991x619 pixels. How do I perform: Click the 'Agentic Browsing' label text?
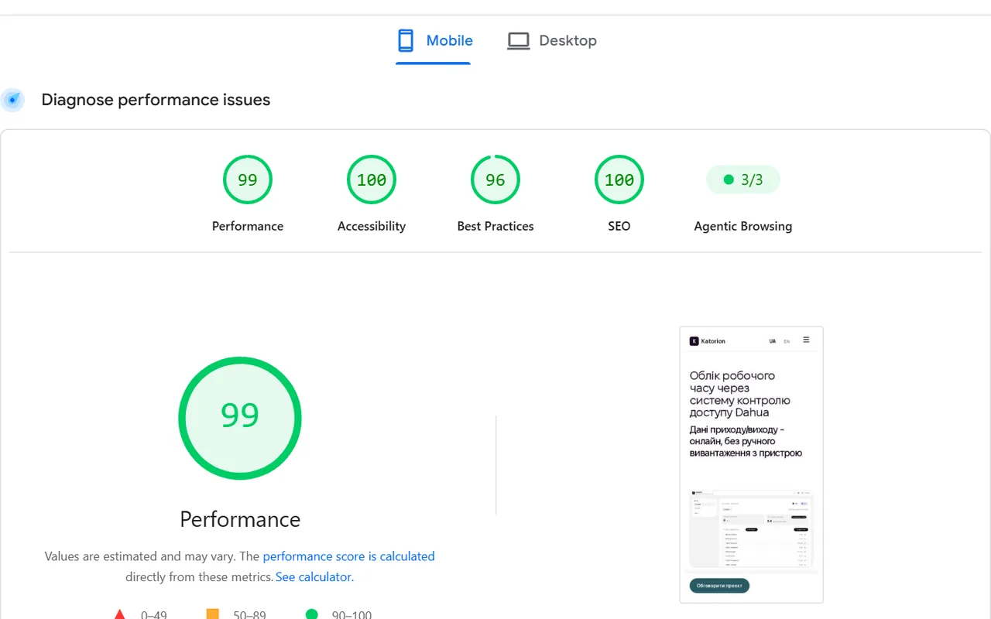743,226
